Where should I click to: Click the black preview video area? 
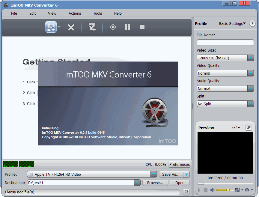(225, 153)
